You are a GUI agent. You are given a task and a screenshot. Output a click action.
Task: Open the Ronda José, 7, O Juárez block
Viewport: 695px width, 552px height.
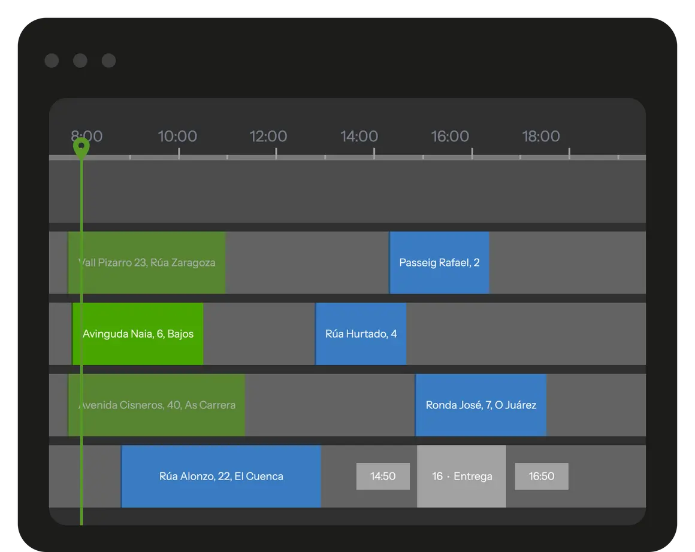tap(481, 405)
